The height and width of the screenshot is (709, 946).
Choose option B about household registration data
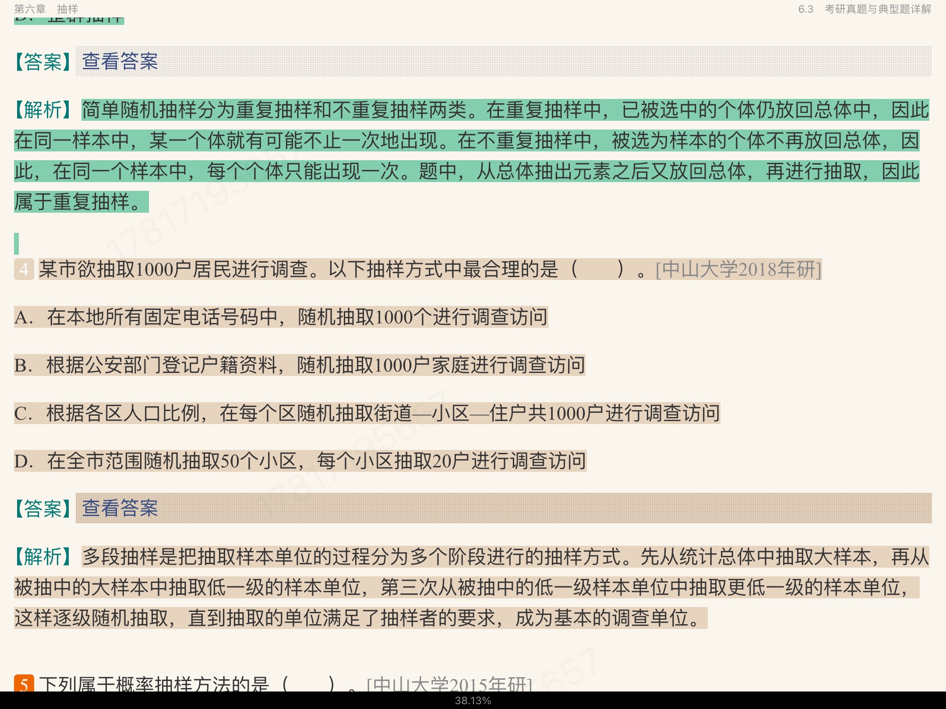click(x=300, y=365)
